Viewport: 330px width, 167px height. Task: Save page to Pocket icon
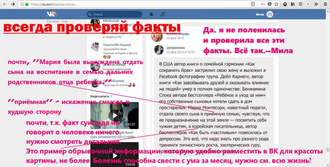pos(269,5)
